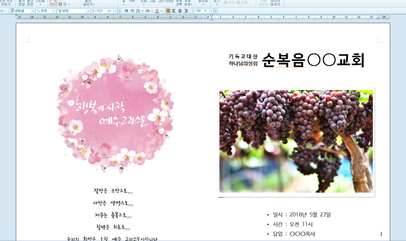Select align left button

174,11
